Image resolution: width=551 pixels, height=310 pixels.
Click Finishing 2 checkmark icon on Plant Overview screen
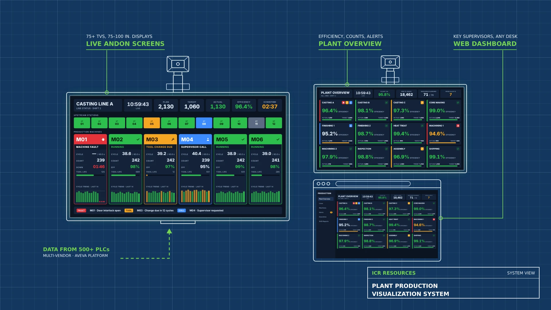pos(386,126)
